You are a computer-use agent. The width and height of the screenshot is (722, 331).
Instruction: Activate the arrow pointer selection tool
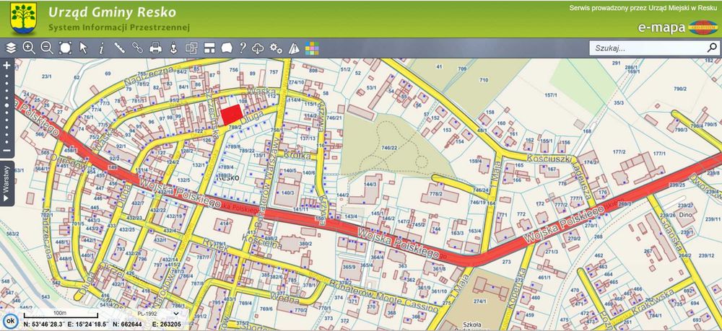click(x=83, y=48)
